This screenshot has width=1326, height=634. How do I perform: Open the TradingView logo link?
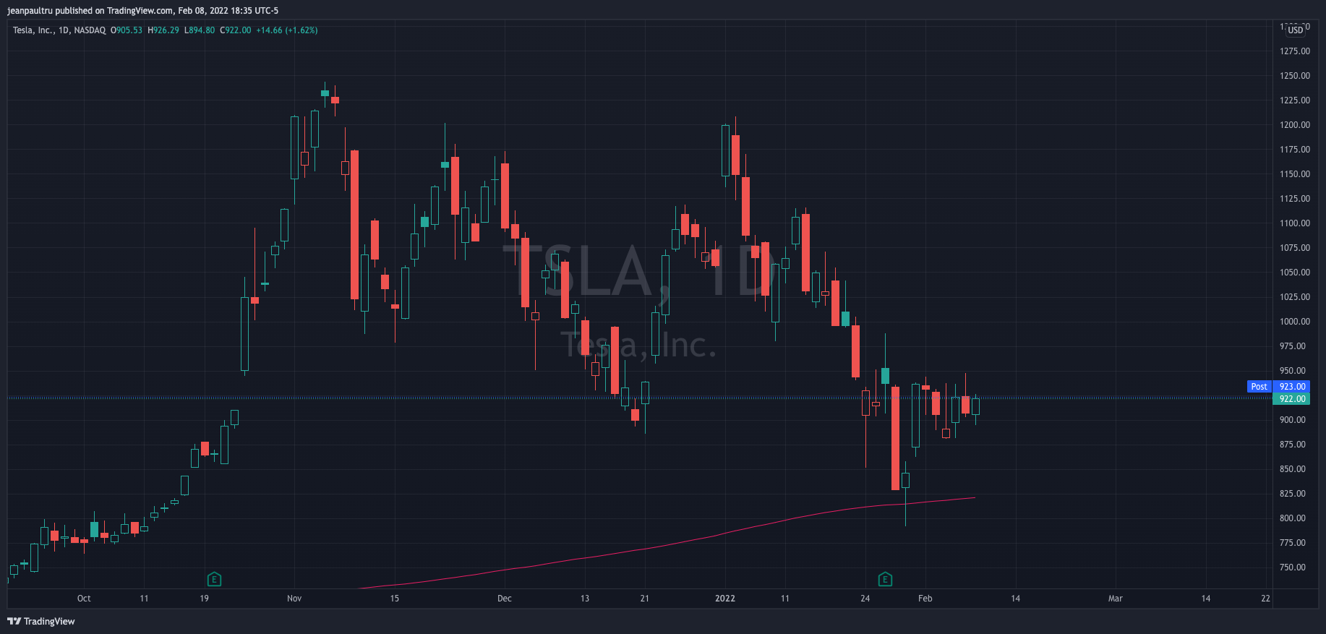pos(41,621)
